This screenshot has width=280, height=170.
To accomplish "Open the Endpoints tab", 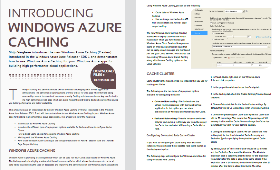I will (198, 18).
